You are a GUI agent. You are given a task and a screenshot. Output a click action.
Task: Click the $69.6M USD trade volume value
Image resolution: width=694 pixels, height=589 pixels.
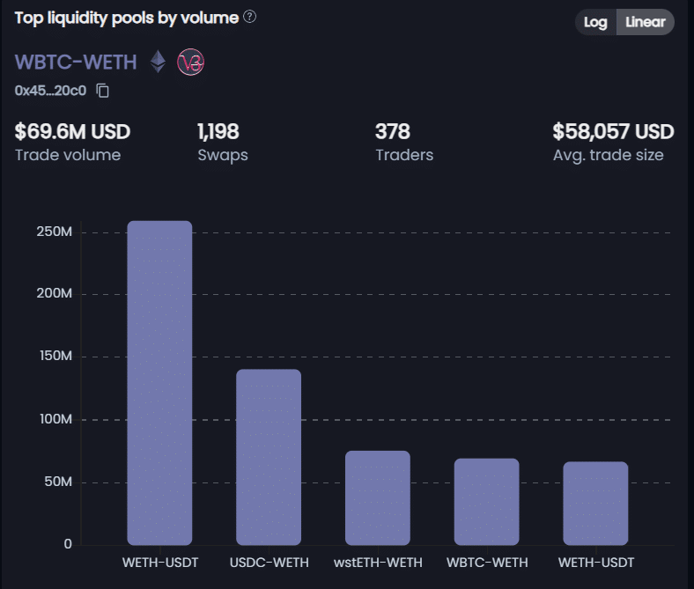72,132
